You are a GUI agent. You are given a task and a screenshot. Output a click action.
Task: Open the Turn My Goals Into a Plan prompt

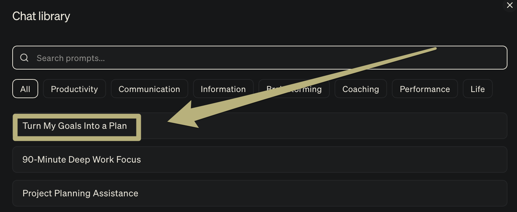coord(75,126)
